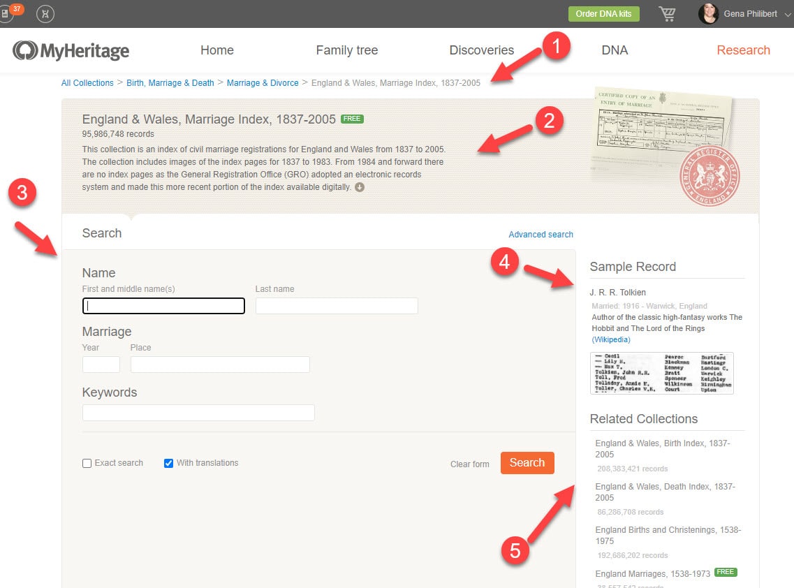This screenshot has height=588, width=794.
Task: Click the Marriage Year input field
Action: click(x=101, y=365)
